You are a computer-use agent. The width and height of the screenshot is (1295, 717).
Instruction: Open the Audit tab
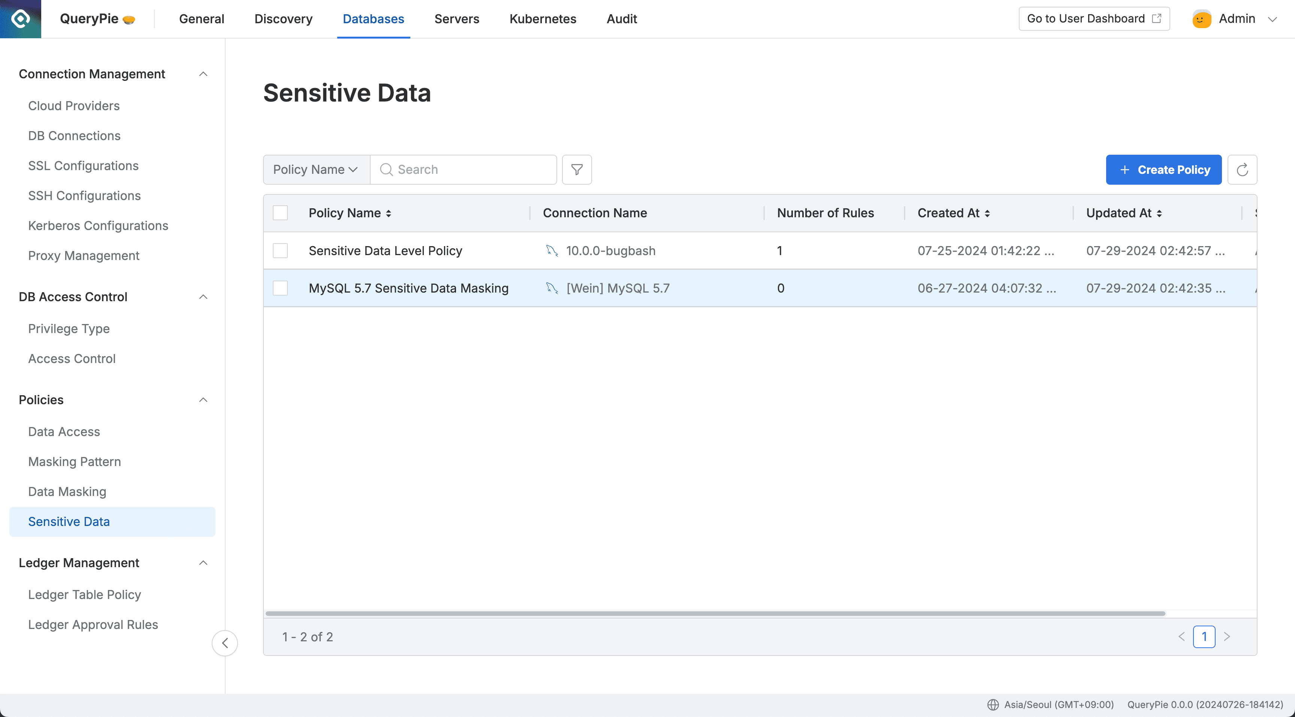click(621, 19)
